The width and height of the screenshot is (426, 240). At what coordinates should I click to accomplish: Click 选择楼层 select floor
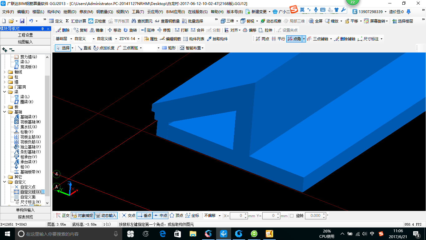click(403, 21)
